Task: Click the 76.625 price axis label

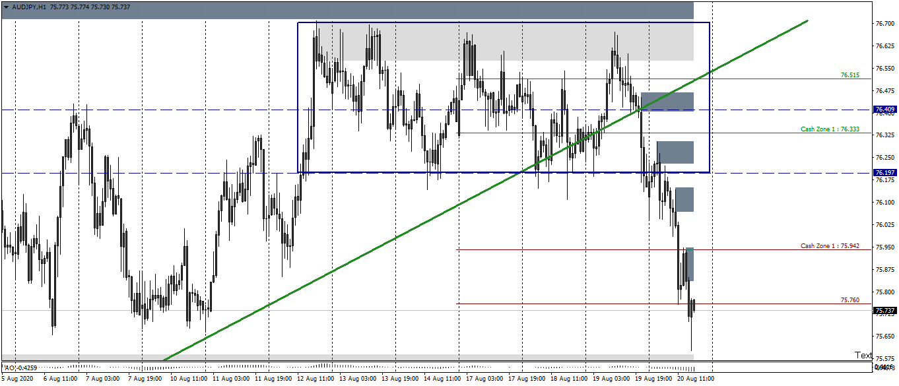Action: [x=884, y=46]
